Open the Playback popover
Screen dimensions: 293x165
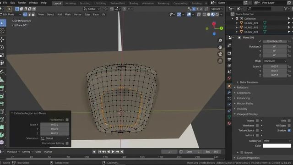[13, 152]
